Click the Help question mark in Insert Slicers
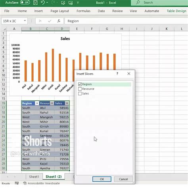Screen dimensions: 188x188 tap(117, 74)
